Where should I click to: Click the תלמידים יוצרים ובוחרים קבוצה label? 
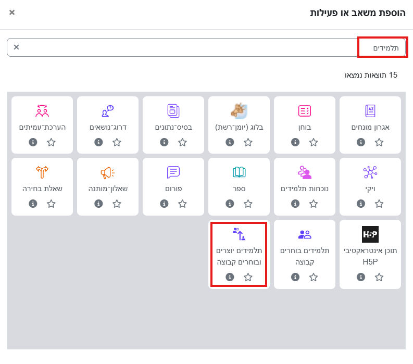click(x=239, y=256)
